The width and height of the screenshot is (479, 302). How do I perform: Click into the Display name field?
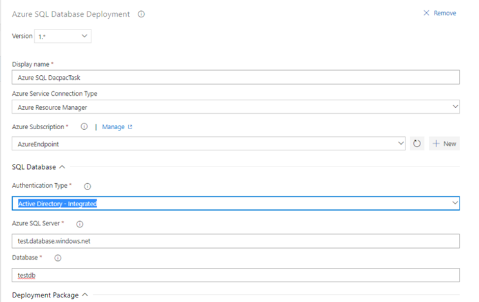pyautogui.click(x=236, y=77)
